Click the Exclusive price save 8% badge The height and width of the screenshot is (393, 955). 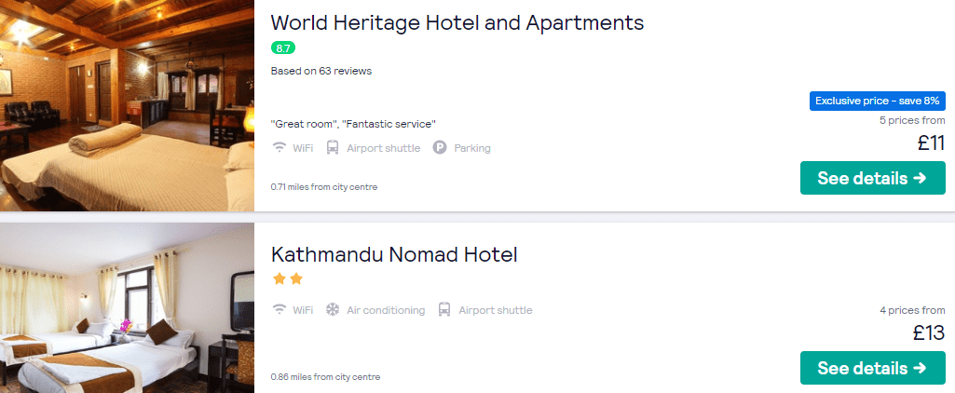878,101
